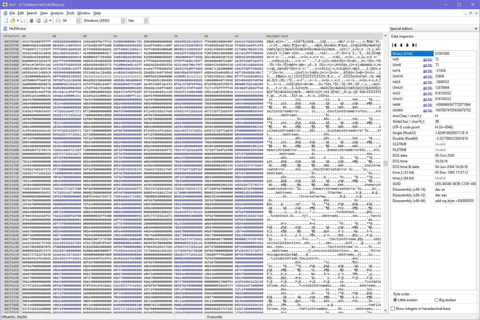Click the Decoded text column header
Image resolution: width=480 pixels, height=320 pixels.
tap(277, 36)
